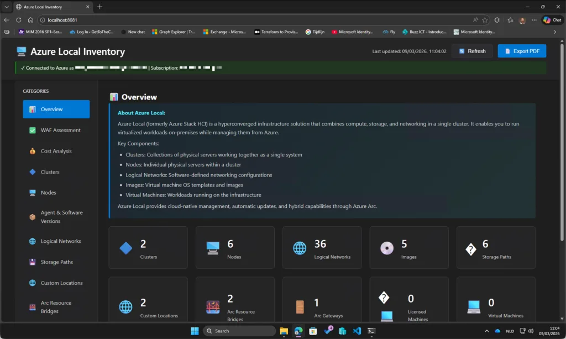This screenshot has height=339, width=566.
Task: Click the Arc Resource Bridges sidebar icon
Action: (33, 307)
